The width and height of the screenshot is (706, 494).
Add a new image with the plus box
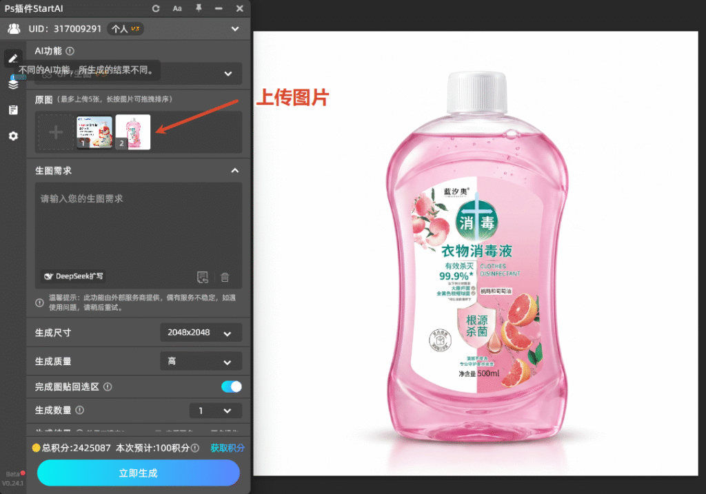pyautogui.click(x=56, y=132)
